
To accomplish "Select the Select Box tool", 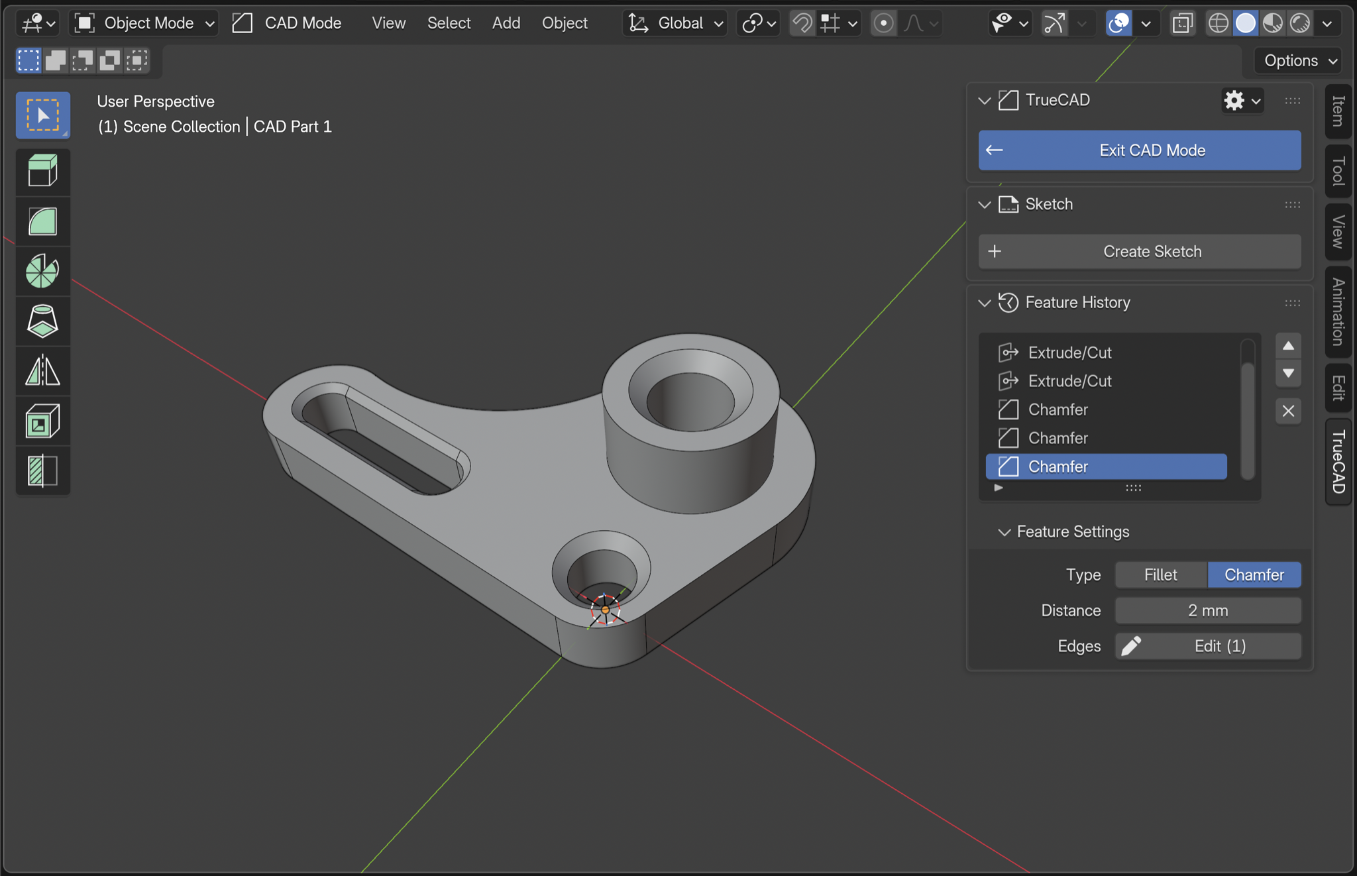I will [43, 115].
